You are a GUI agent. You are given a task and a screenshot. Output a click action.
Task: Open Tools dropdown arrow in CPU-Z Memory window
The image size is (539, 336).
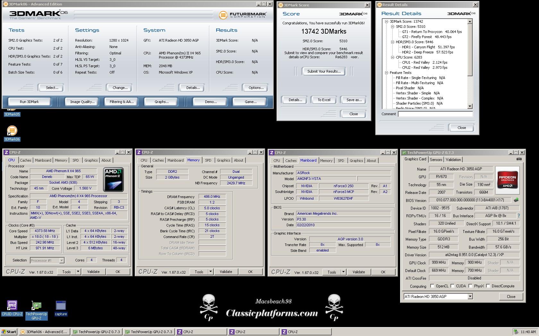tap(210, 272)
